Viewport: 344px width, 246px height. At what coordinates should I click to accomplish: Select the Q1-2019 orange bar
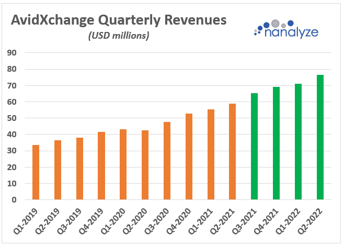click(x=36, y=172)
